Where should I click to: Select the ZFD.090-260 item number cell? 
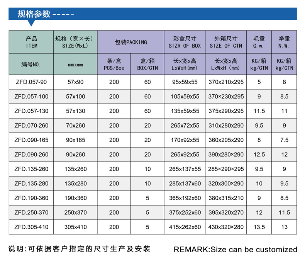tap(31, 155)
